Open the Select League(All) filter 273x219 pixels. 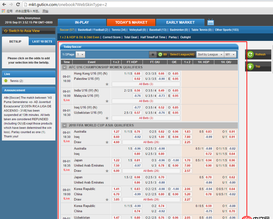[182, 54]
